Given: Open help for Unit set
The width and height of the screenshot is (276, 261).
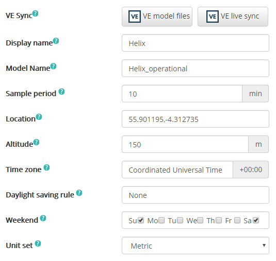Looking at the screenshot, I should (x=38, y=243).
